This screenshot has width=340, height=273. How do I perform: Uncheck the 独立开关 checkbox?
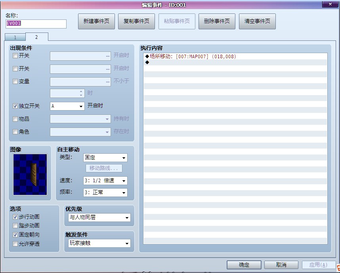(x=15, y=106)
